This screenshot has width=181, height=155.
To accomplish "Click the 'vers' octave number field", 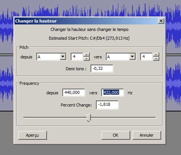I will click(x=147, y=57).
